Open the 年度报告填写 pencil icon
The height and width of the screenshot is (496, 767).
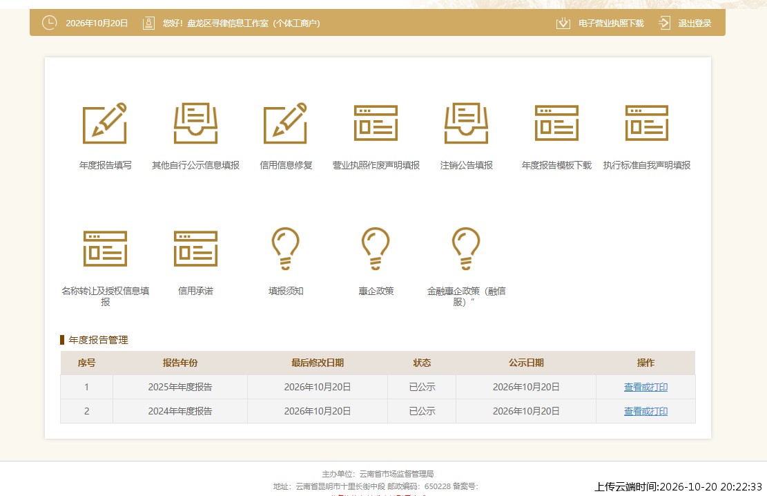point(105,123)
